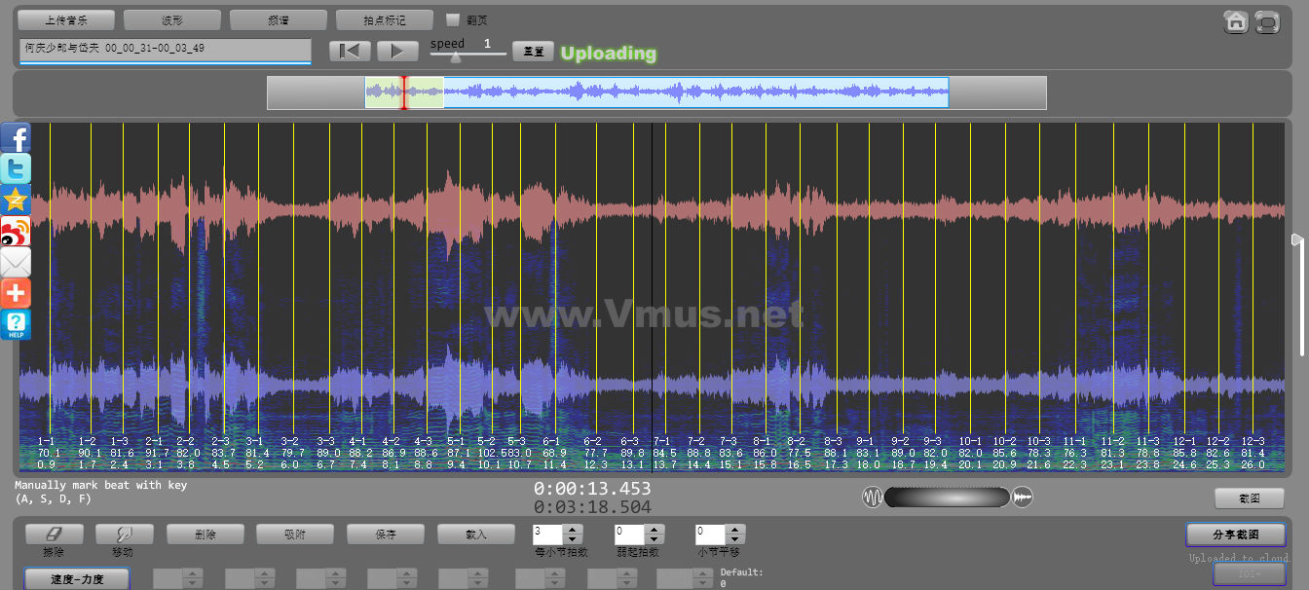Viewport: 1309px width, 590px height.
Task: Select the move tool (移动)
Action: click(124, 535)
